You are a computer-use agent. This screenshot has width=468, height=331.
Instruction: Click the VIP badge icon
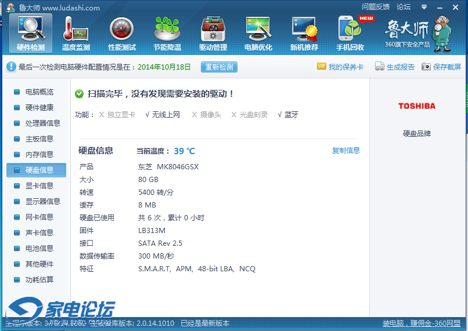(x=322, y=67)
